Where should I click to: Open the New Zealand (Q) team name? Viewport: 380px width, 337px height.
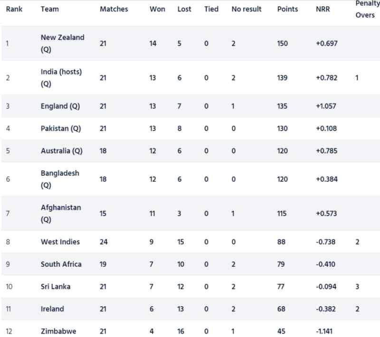click(62, 43)
